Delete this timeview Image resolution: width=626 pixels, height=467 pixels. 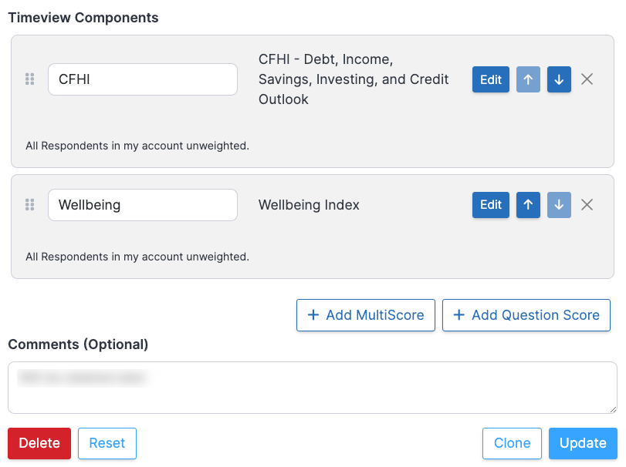(39, 443)
